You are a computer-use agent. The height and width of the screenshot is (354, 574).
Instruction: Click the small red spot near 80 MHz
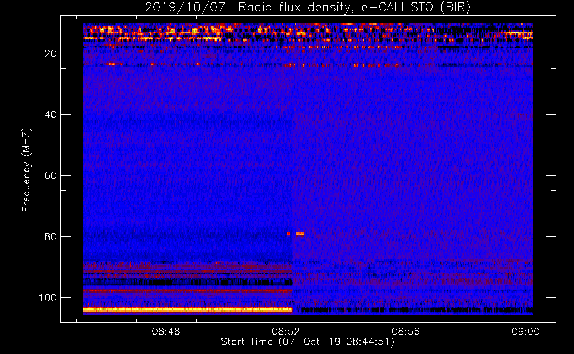coord(289,234)
